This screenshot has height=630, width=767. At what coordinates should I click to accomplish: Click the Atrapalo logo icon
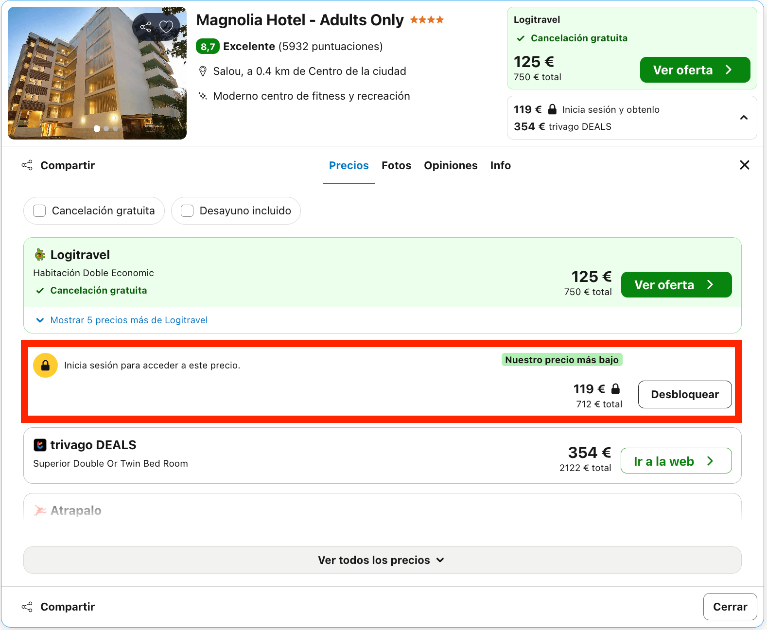point(40,510)
